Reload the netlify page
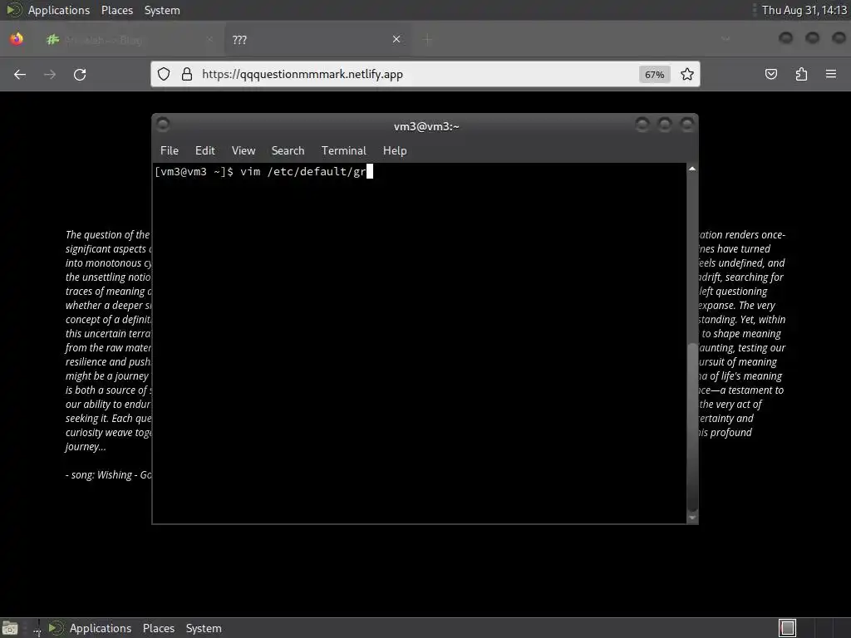Image resolution: width=851 pixels, height=638 pixels. (x=80, y=74)
